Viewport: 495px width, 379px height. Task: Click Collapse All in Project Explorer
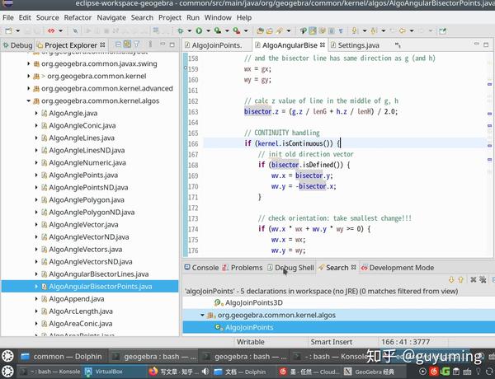point(118,44)
